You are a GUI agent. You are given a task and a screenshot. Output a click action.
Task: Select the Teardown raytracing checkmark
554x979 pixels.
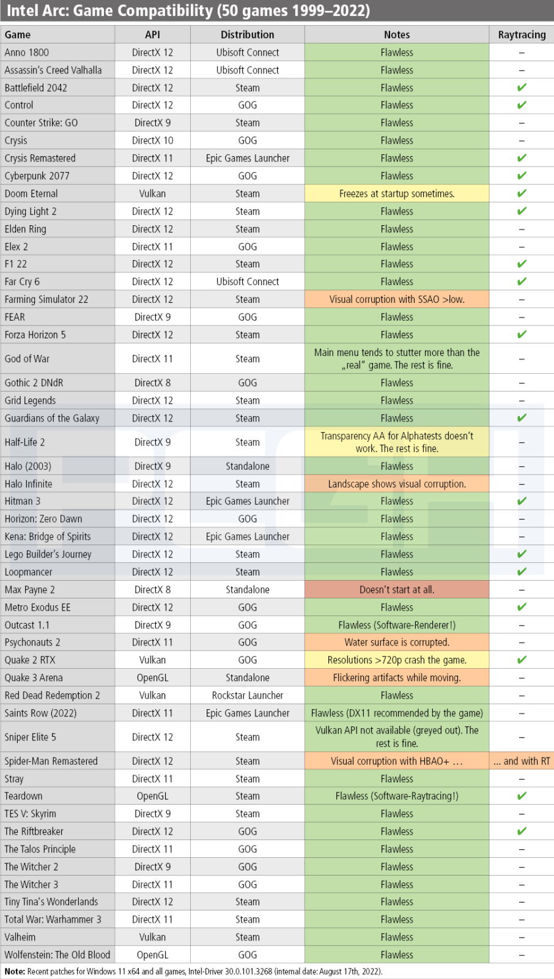coord(522,796)
